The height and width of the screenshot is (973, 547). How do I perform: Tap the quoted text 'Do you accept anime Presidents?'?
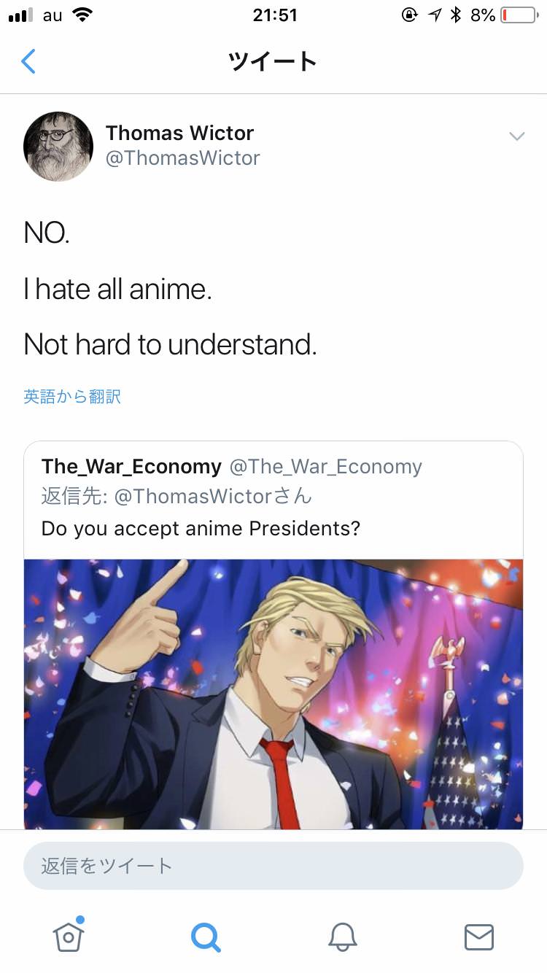[201, 528]
